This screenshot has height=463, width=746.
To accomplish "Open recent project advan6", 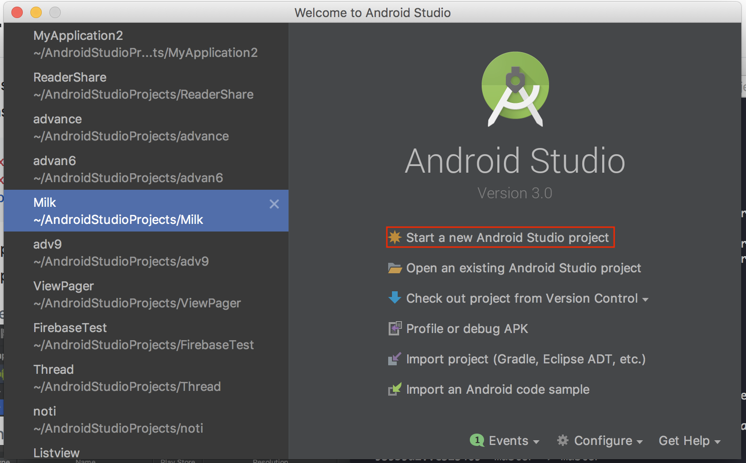I will 146,169.
